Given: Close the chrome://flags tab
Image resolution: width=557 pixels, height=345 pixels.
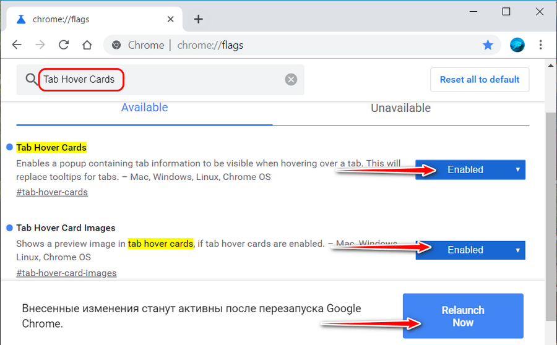Looking at the screenshot, I should 171,19.
